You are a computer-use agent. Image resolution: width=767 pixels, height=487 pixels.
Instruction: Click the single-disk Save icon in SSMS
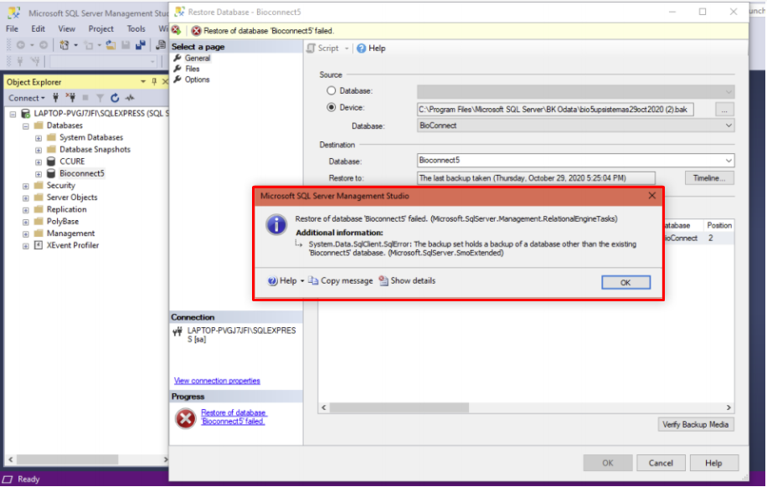(x=126, y=45)
